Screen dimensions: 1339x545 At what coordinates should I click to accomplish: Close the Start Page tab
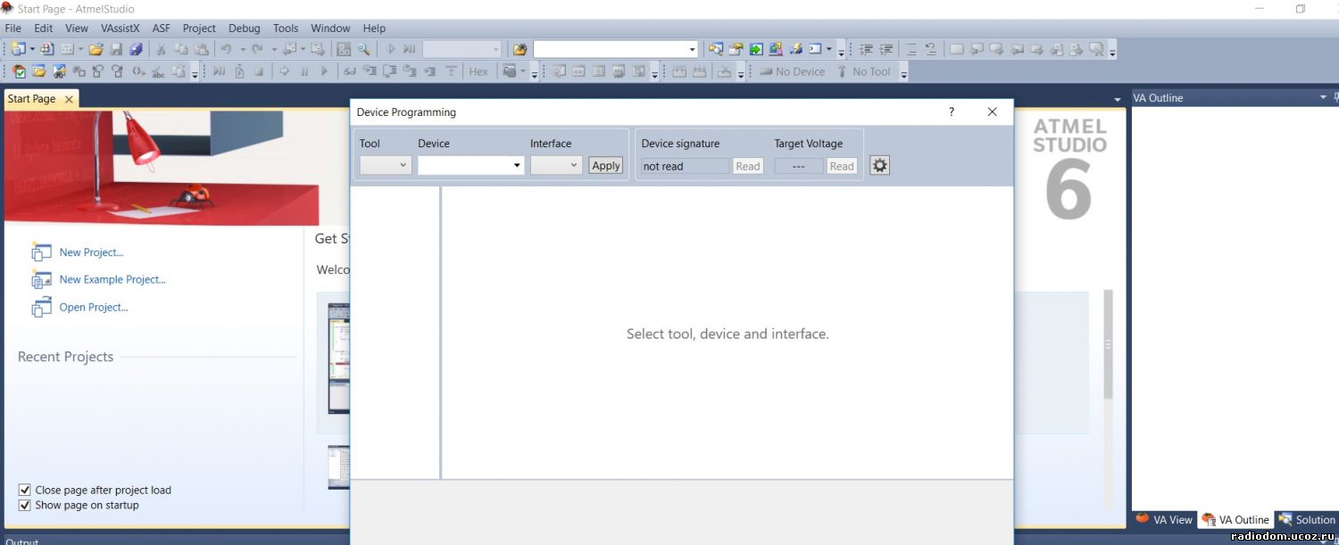click(69, 99)
